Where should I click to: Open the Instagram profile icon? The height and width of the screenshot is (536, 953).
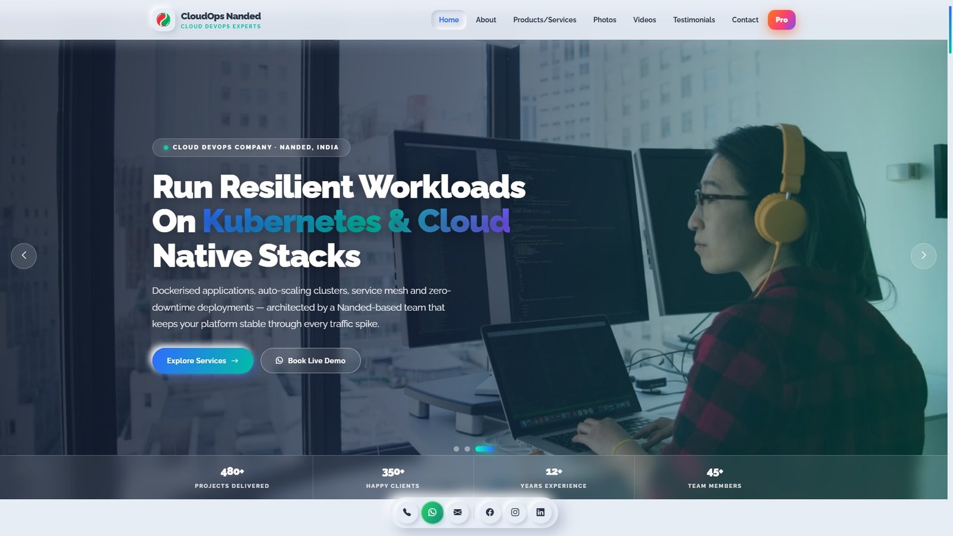[x=515, y=512]
